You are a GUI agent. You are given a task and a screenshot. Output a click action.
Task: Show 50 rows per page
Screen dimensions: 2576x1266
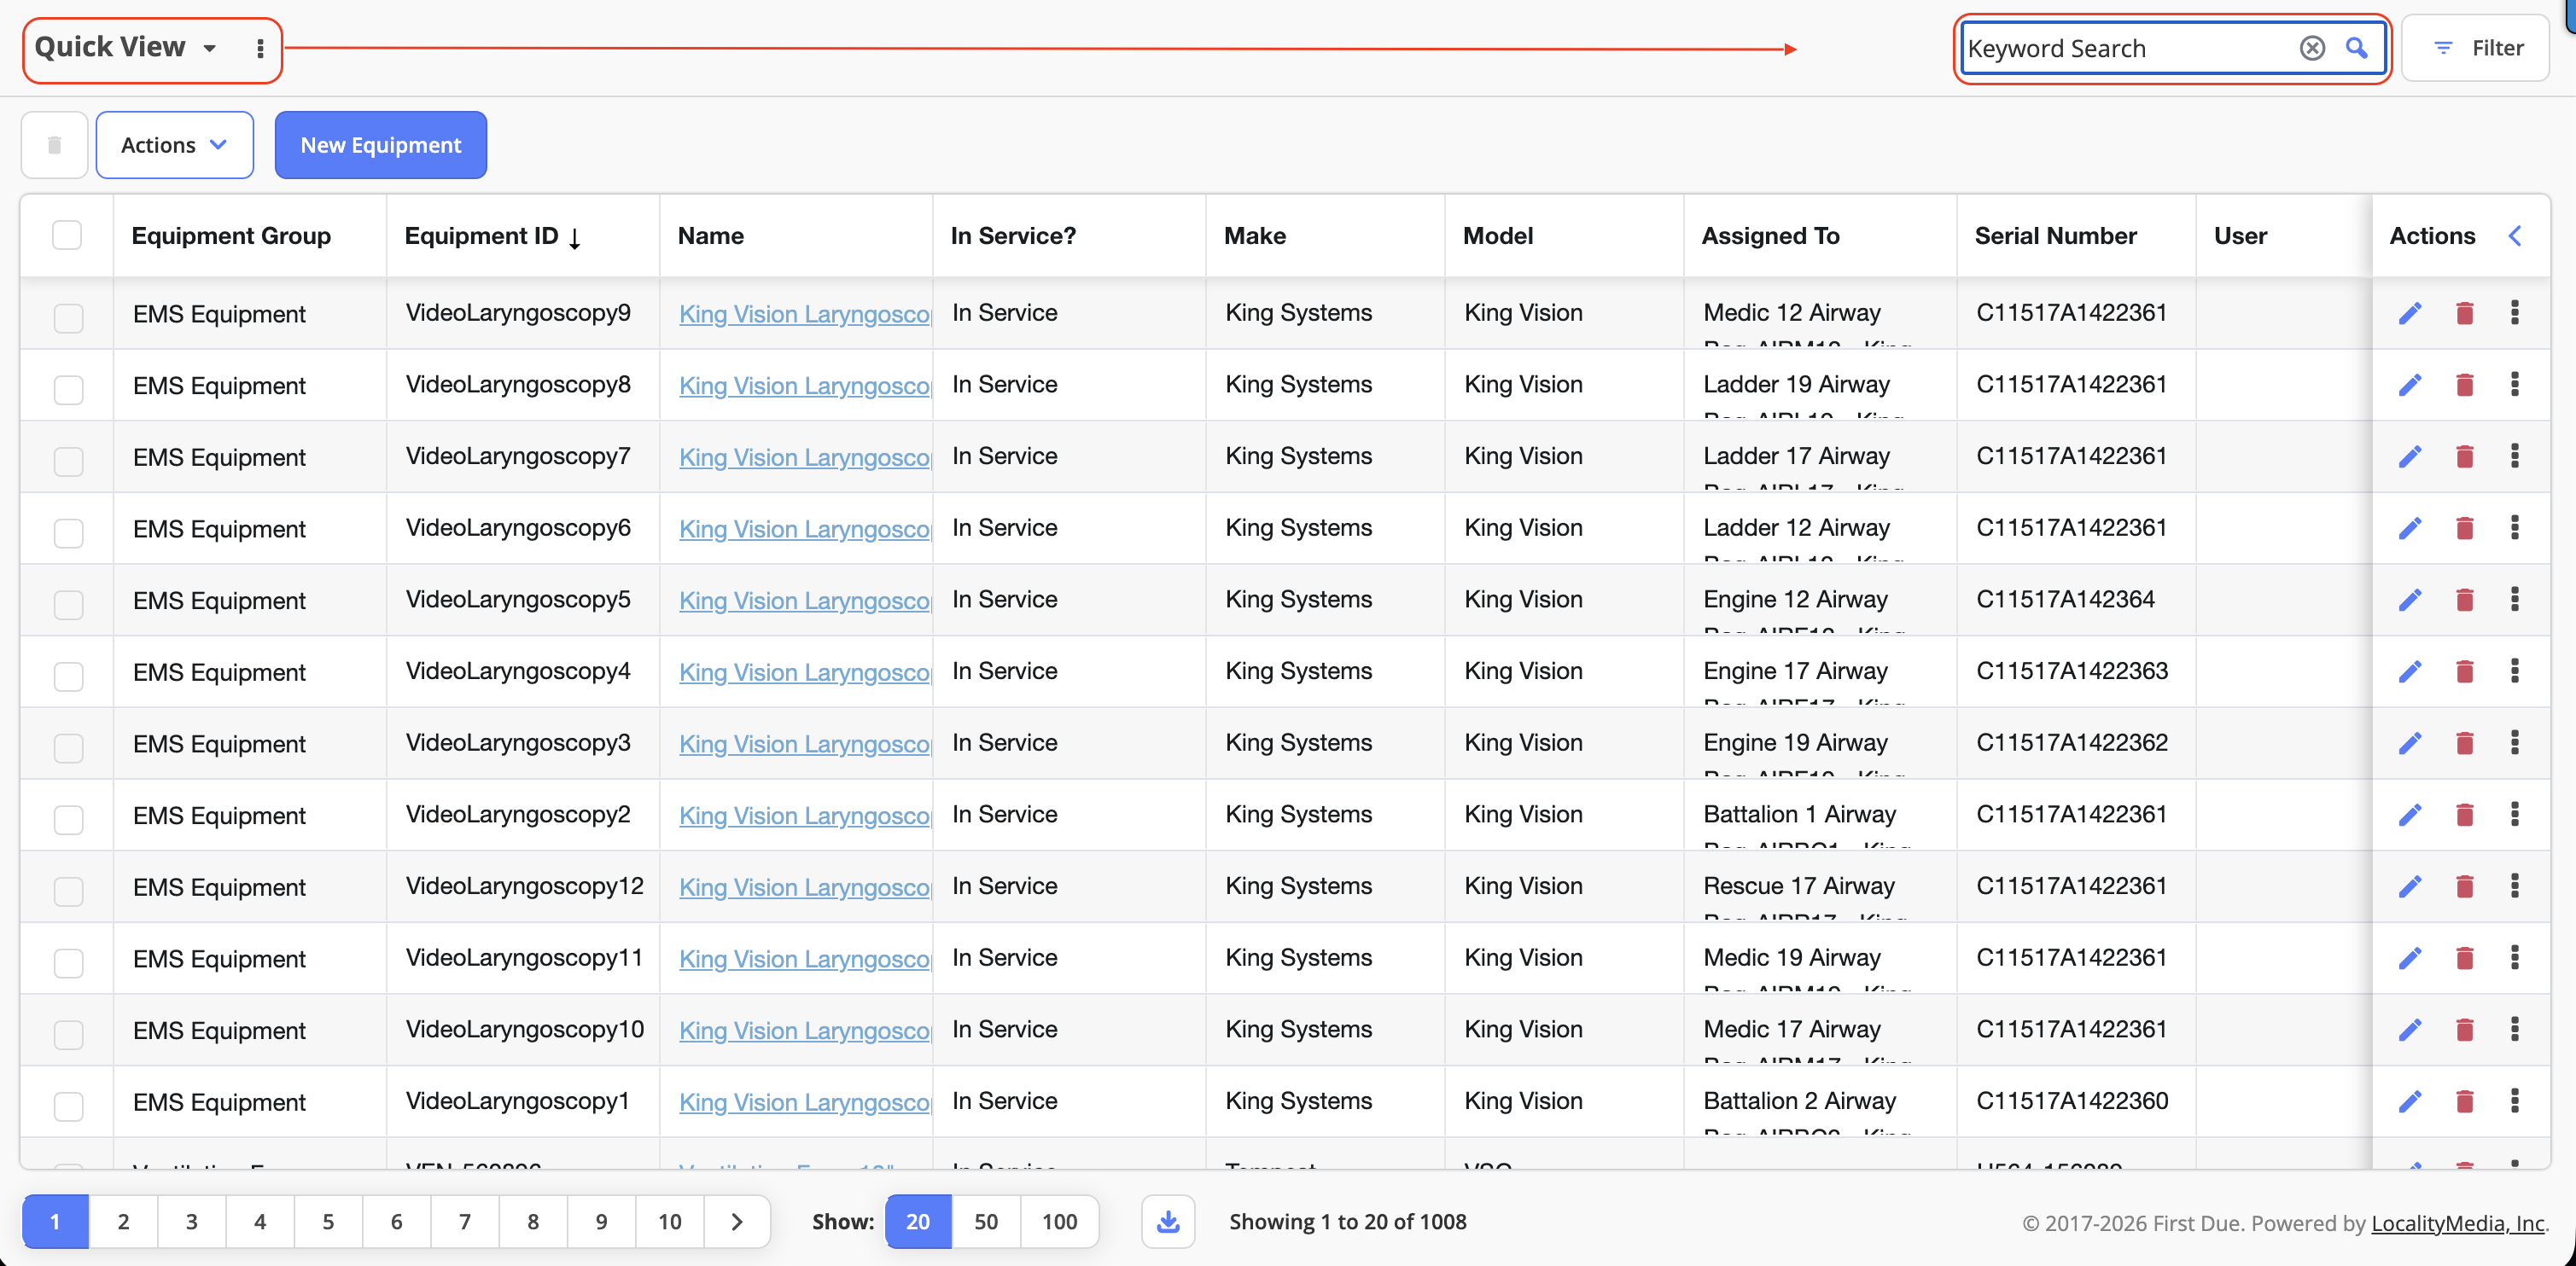point(986,1221)
